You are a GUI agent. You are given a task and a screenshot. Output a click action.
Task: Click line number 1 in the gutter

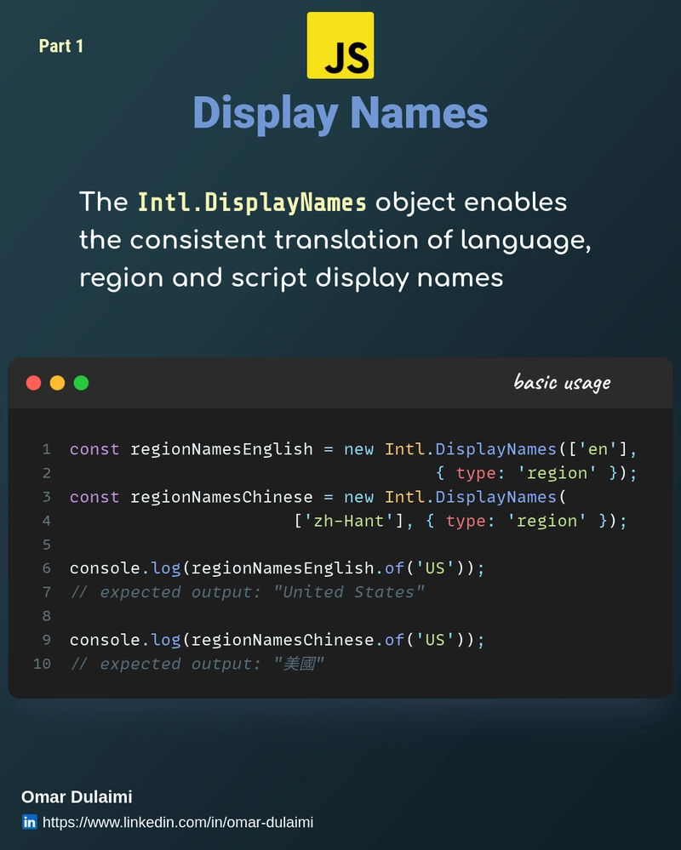(46, 449)
